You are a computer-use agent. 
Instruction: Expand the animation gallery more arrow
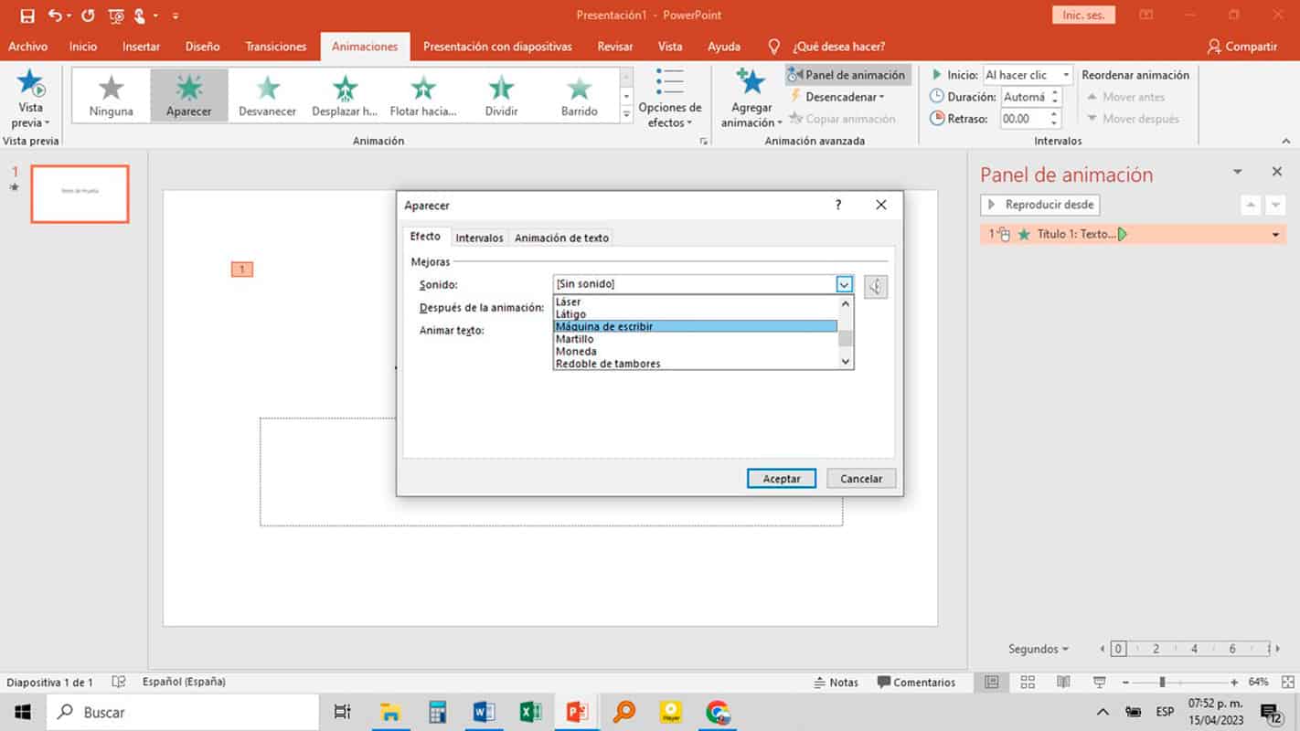pyautogui.click(x=626, y=114)
